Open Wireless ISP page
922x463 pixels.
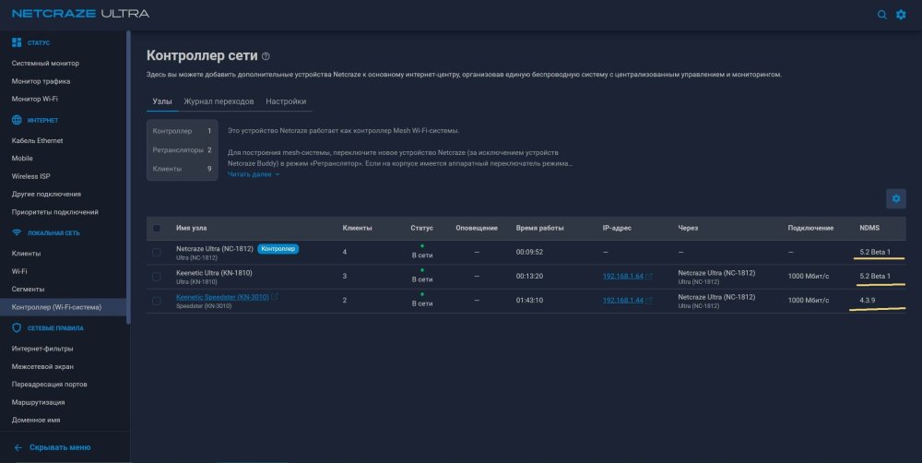coord(31,176)
